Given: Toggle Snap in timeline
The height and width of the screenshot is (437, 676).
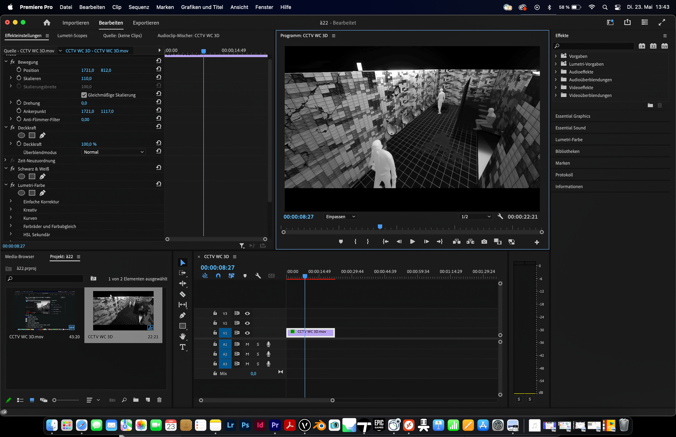Looking at the screenshot, I should coord(218,276).
